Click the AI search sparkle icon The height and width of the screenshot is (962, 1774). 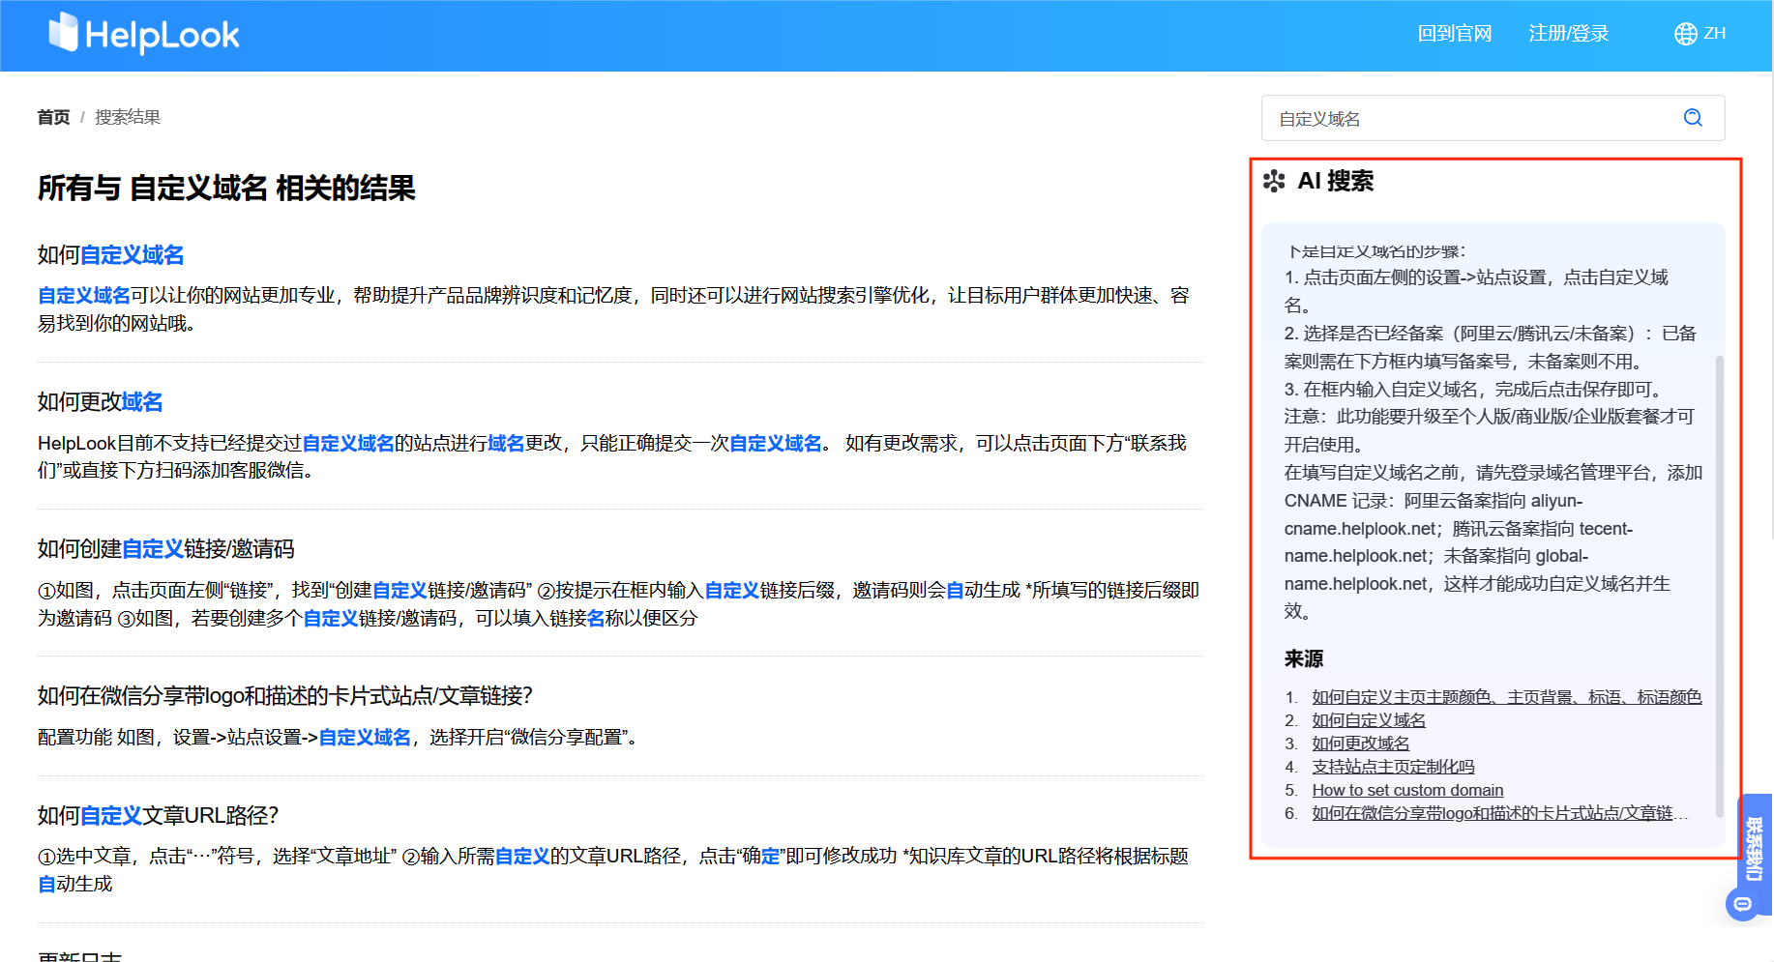tap(1274, 181)
